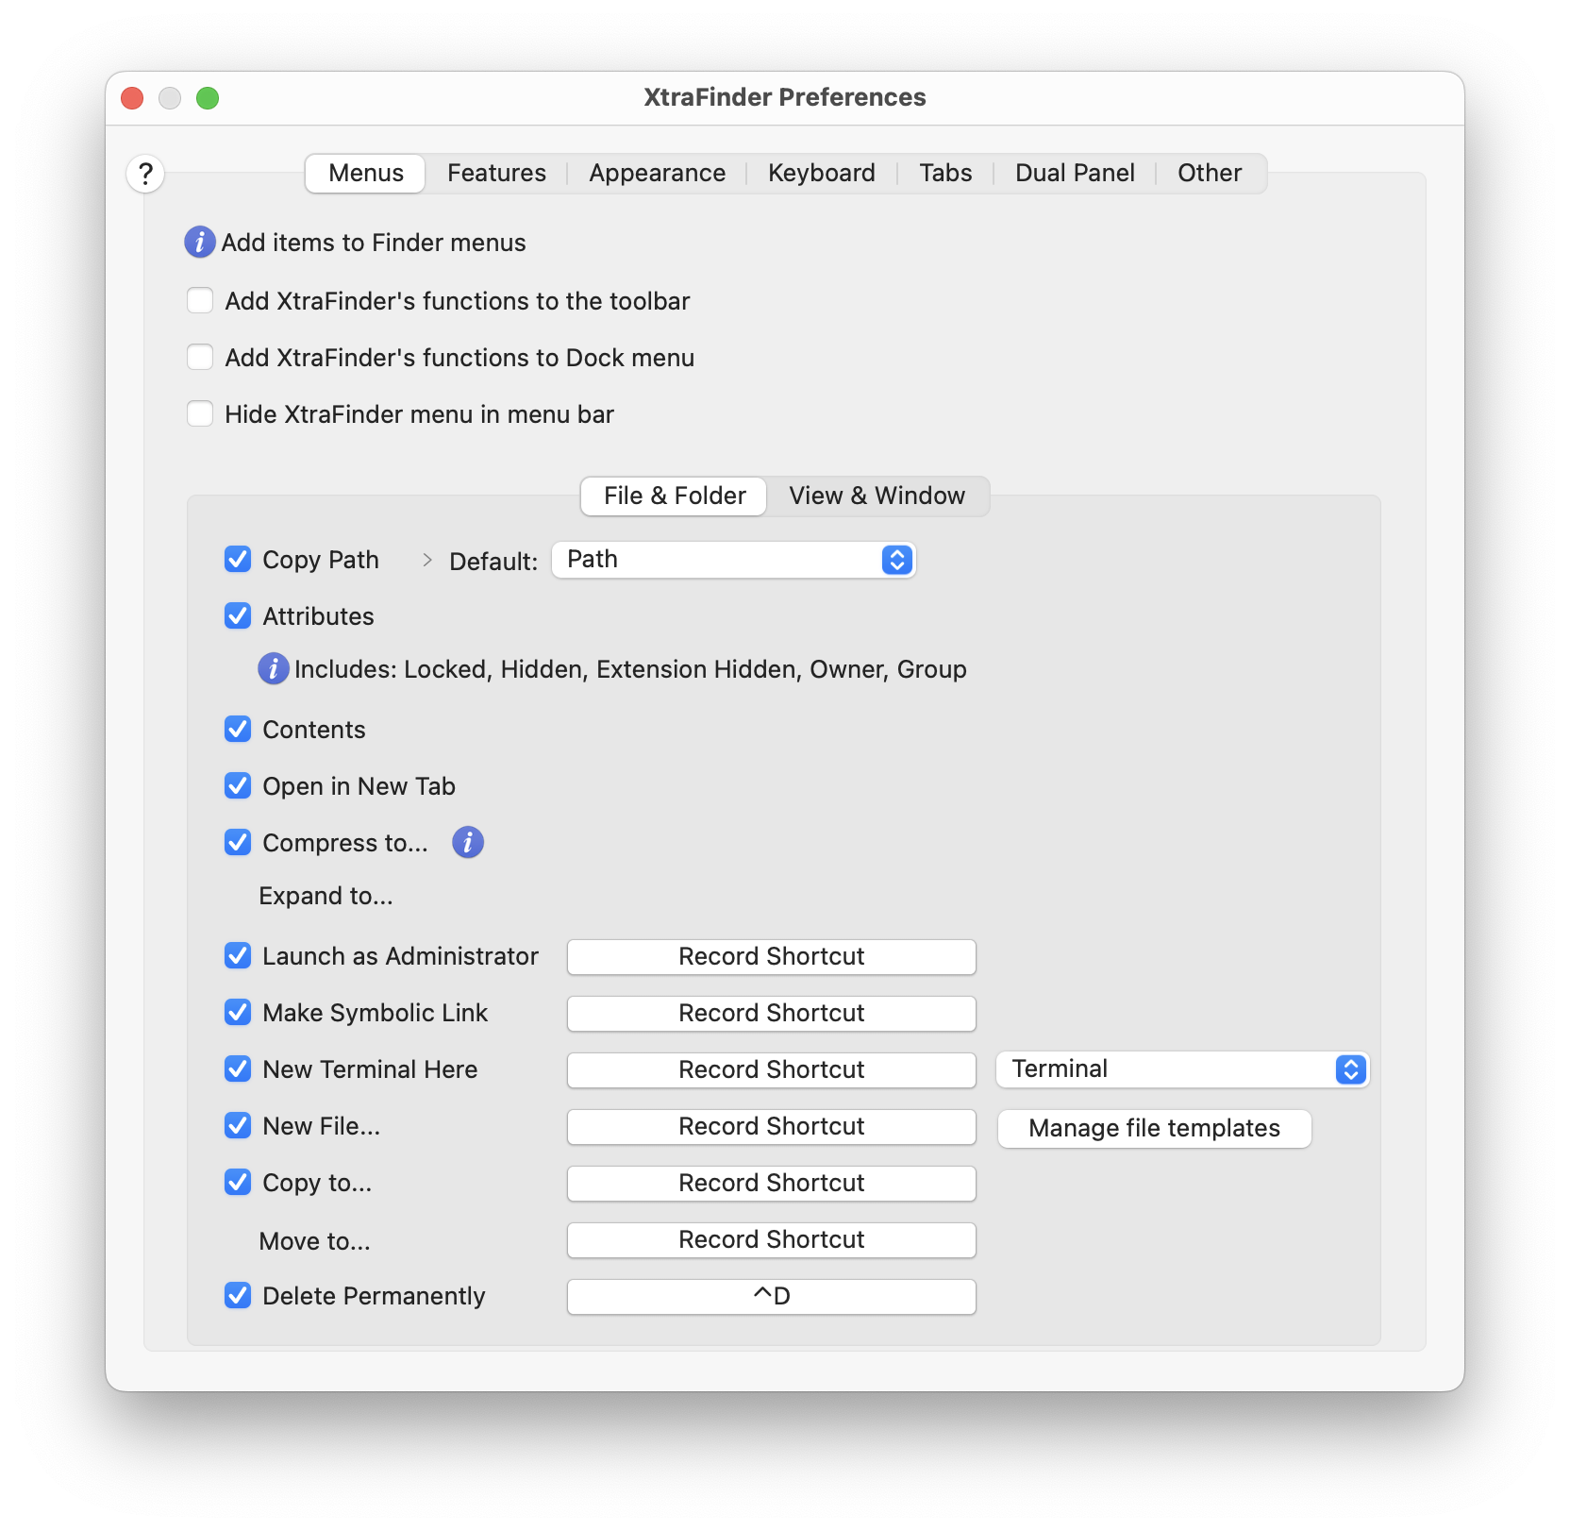Open the Terminal application dropdown
1570x1531 pixels.
pyautogui.click(x=1181, y=1069)
